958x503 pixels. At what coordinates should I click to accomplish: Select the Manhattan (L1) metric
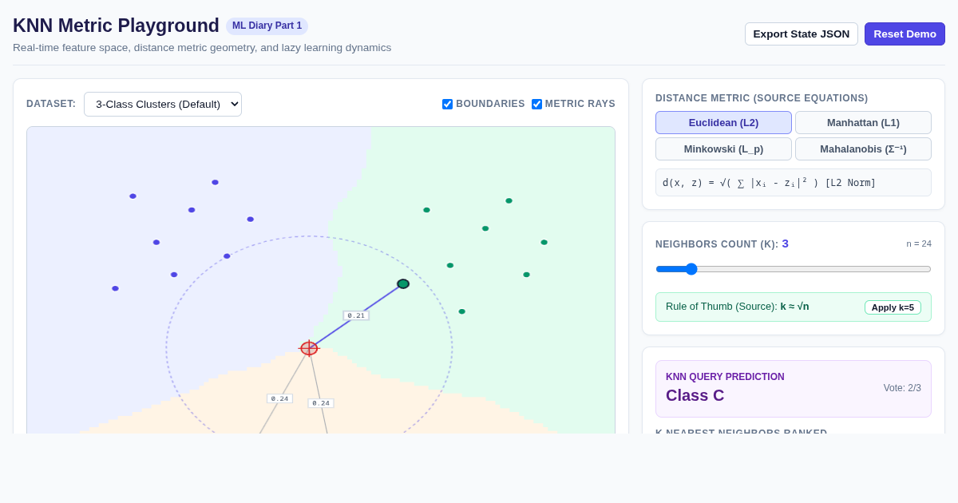pos(863,122)
